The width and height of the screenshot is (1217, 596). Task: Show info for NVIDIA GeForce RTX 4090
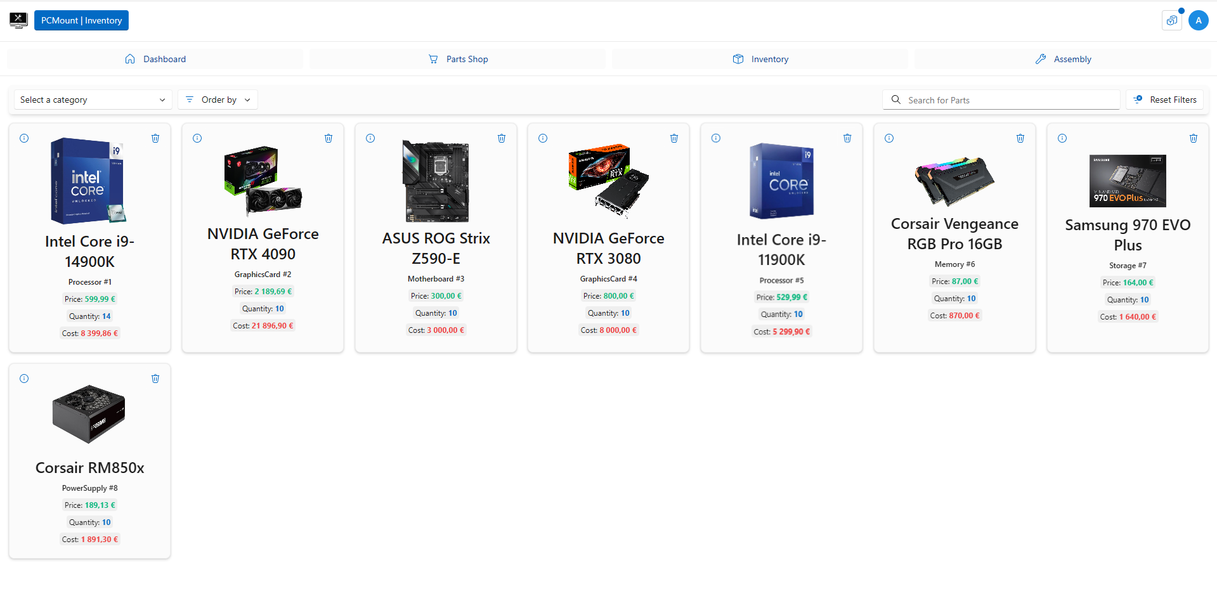(x=197, y=138)
